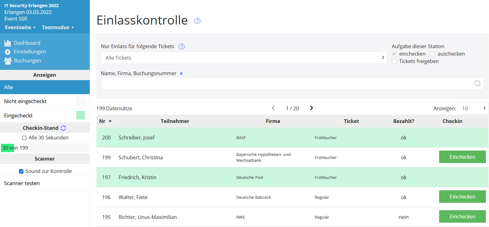This screenshot has height=227, width=489.
Task: Sort by Nr column using arrow
Action: coord(110,121)
